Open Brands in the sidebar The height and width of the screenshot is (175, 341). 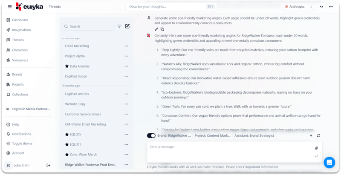click(14, 74)
